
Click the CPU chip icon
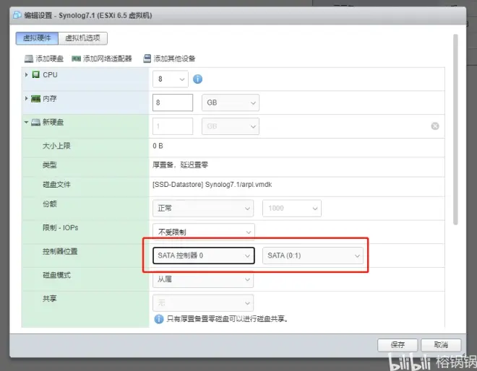tap(36, 75)
